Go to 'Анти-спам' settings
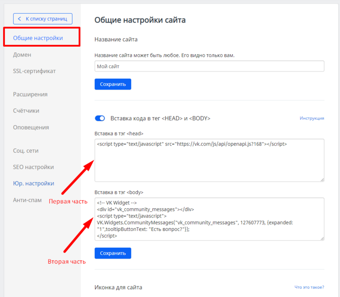Viewport: 340px width, 297px height. pyautogui.click(x=27, y=200)
